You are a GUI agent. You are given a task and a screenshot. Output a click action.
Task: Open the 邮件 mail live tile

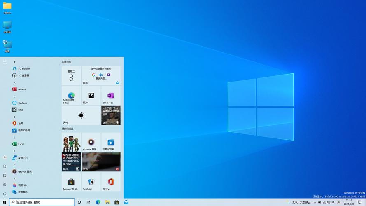[x=101, y=75]
